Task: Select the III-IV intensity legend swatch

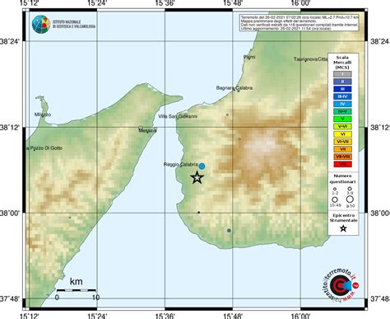Action: pyautogui.click(x=342, y=96)
